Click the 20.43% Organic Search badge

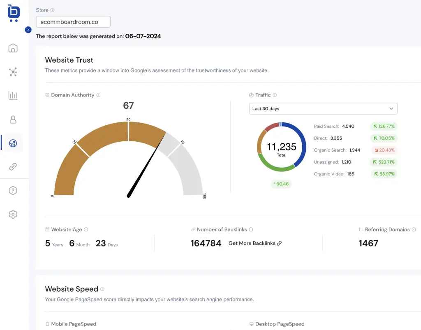(384, 150)
